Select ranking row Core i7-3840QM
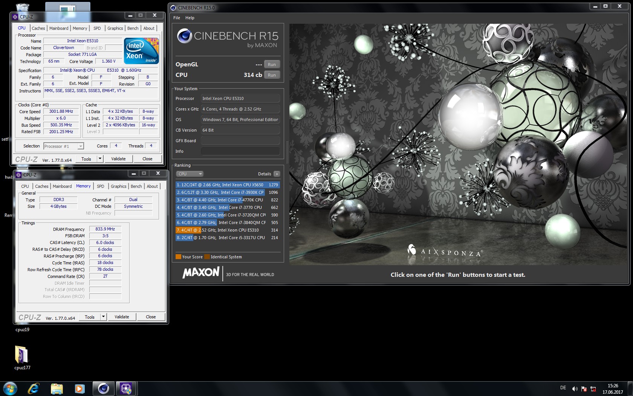633x396 pixels. [228, 223]
